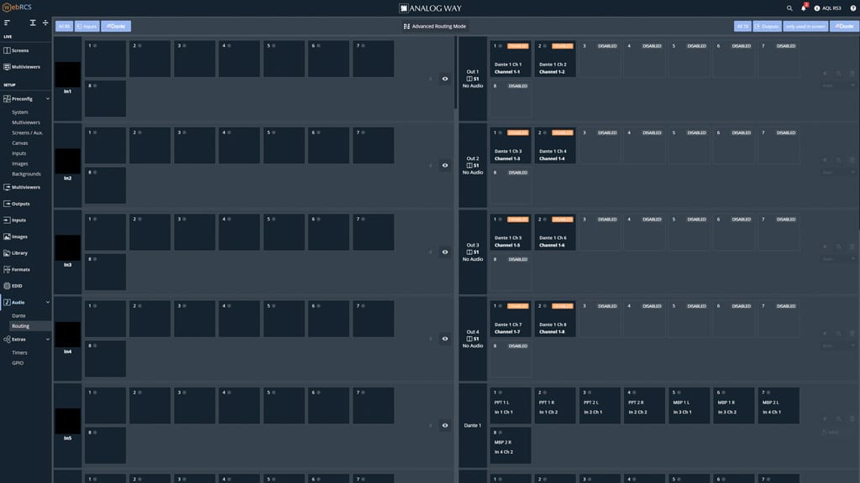Open Timers under Extras
860x483 pixels.
[19, 352]
